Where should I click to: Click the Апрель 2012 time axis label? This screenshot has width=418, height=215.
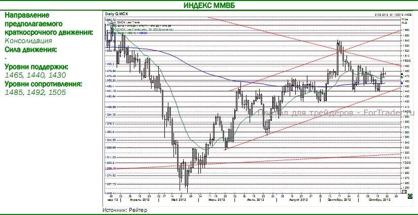click(x=139, y=200)
